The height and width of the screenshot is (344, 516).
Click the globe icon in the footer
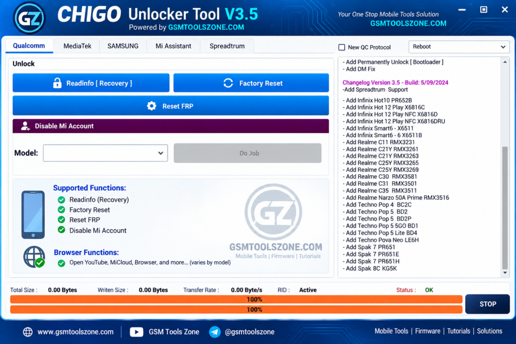click(x=28, y=332)
